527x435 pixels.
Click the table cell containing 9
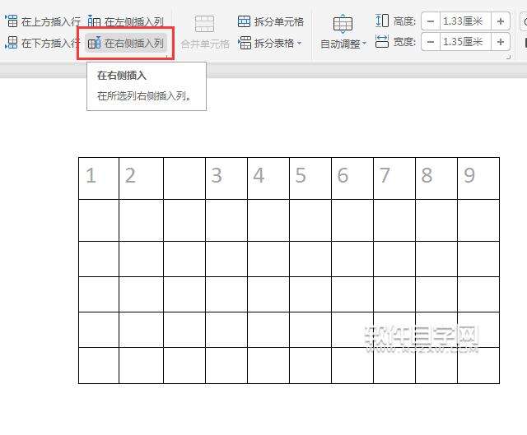pos(478,178)
